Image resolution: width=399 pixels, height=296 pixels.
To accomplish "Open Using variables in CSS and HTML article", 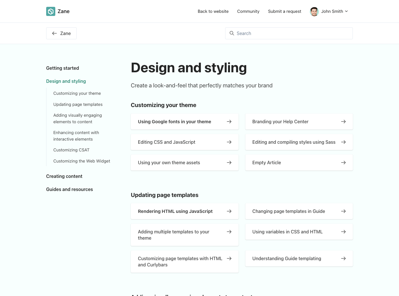I will 287,232.
